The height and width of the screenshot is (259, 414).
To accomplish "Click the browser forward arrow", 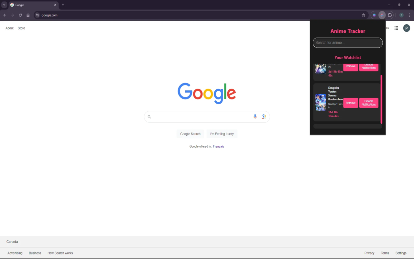I will [x=13, y=15].
